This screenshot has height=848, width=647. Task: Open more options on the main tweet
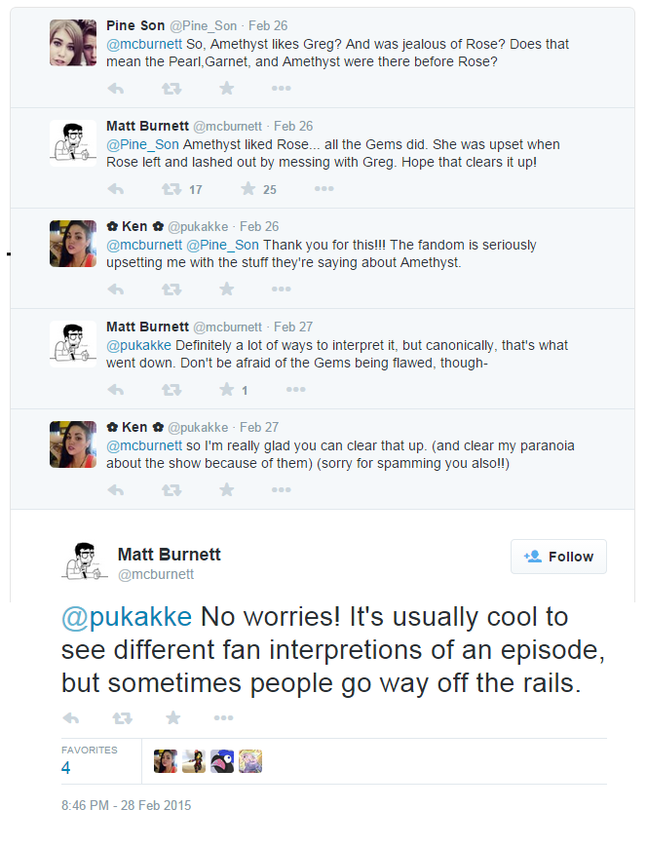click(223, 718)
